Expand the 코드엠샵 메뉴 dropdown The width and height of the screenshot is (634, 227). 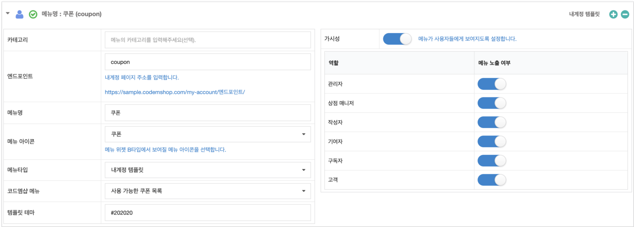pos(208,191)
